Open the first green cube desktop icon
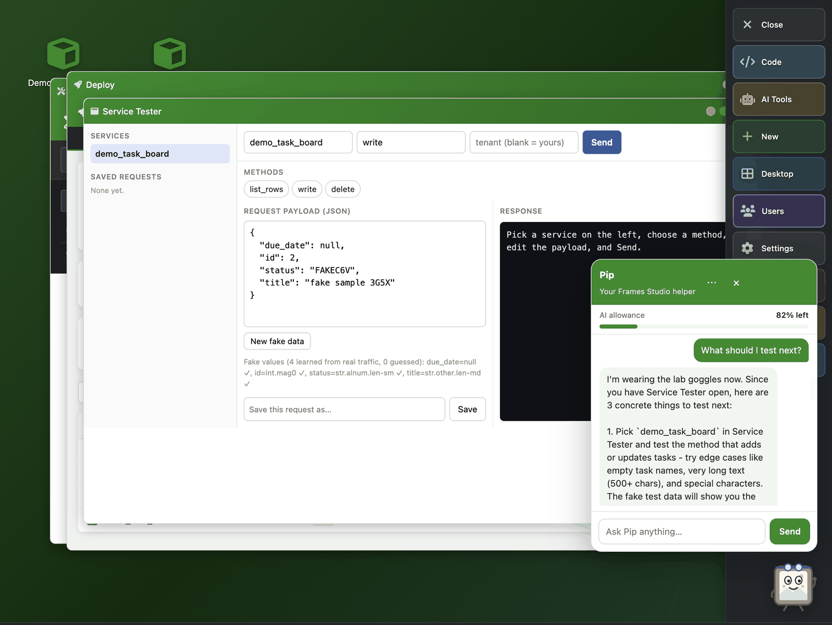832x625 pixels. (63, 54)
